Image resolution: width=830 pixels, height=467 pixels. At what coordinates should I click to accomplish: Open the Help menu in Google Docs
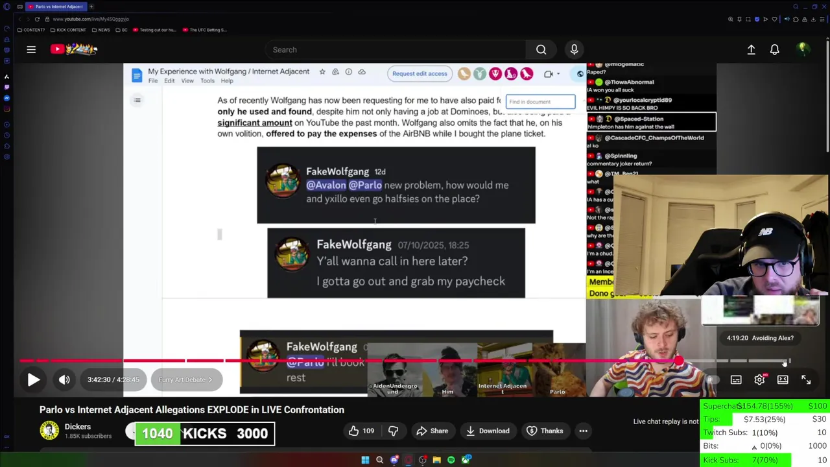tap(227, 81)
